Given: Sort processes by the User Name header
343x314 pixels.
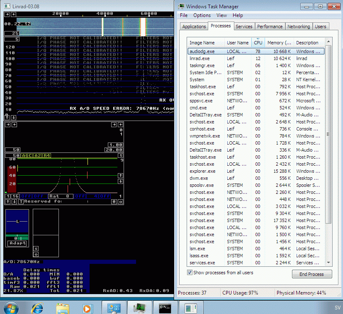Looking at the screenshot, I should (238, 43).
